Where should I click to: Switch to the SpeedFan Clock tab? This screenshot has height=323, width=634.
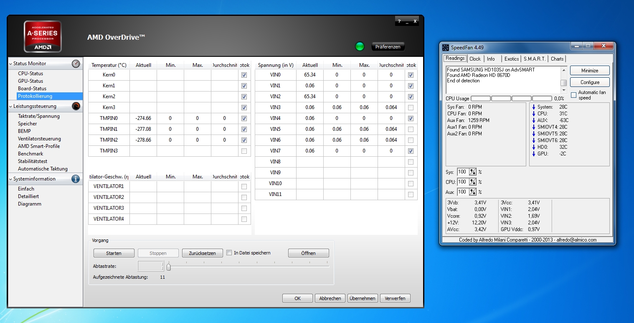pos(475,59)
